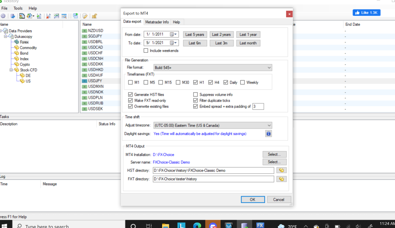
Task: Confirm the export with OK
Action: coord(253,200)
